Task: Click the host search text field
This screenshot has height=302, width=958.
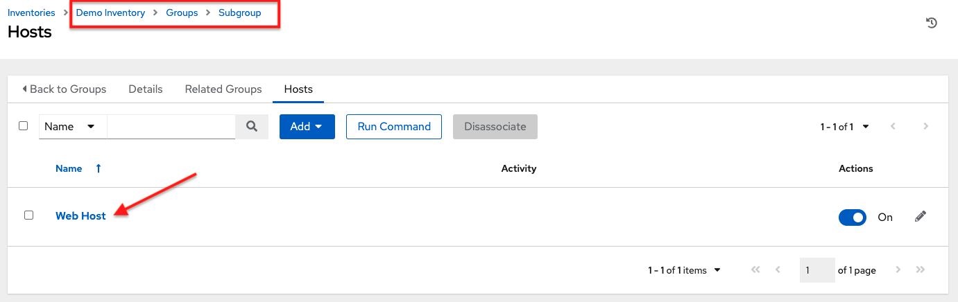Action: pos(171,127)
